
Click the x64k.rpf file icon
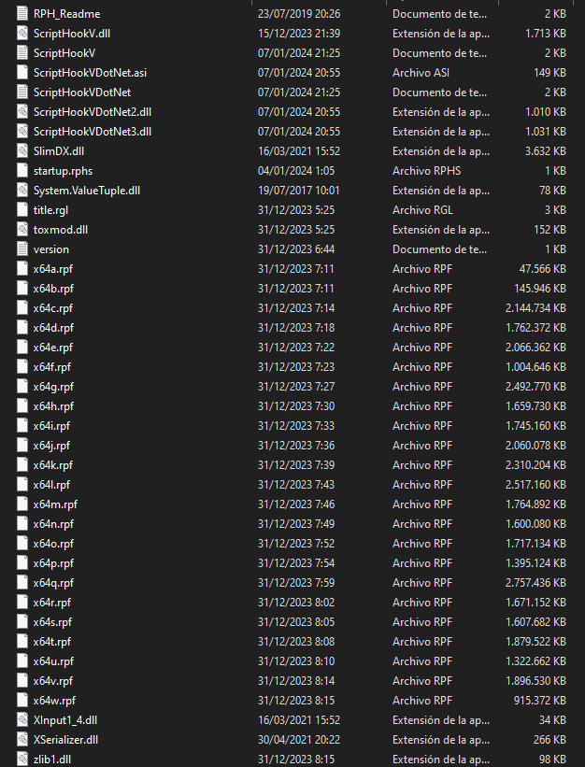pyautogui.click(x=22, y=464)
